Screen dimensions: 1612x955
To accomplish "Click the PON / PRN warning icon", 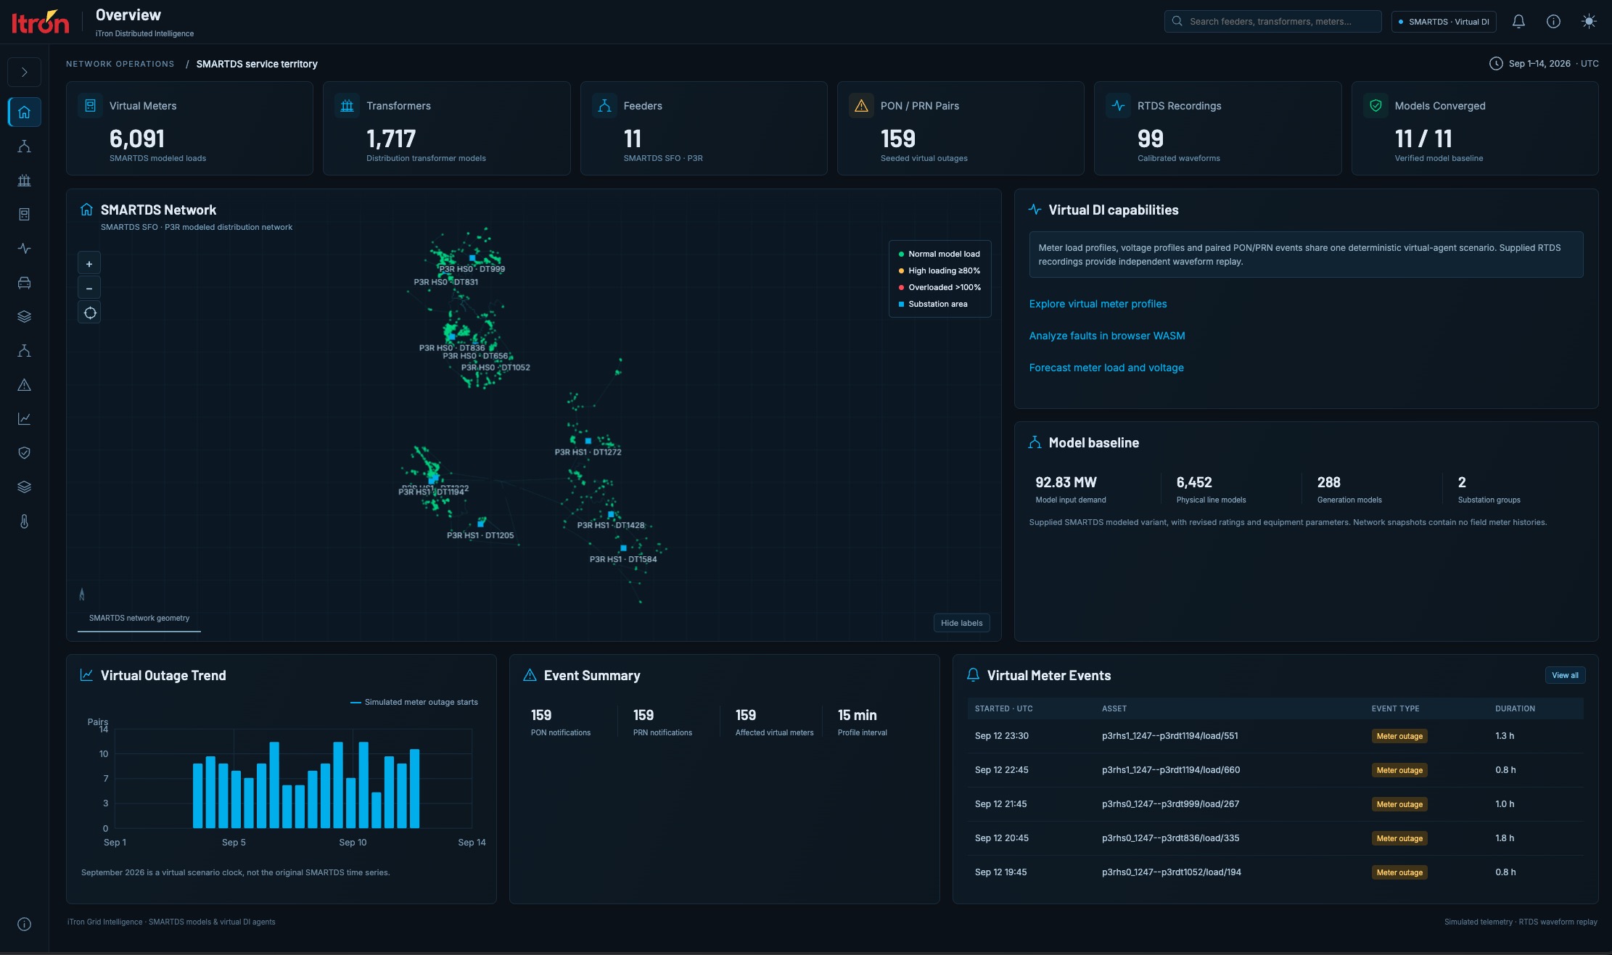I will click(861, 106).
